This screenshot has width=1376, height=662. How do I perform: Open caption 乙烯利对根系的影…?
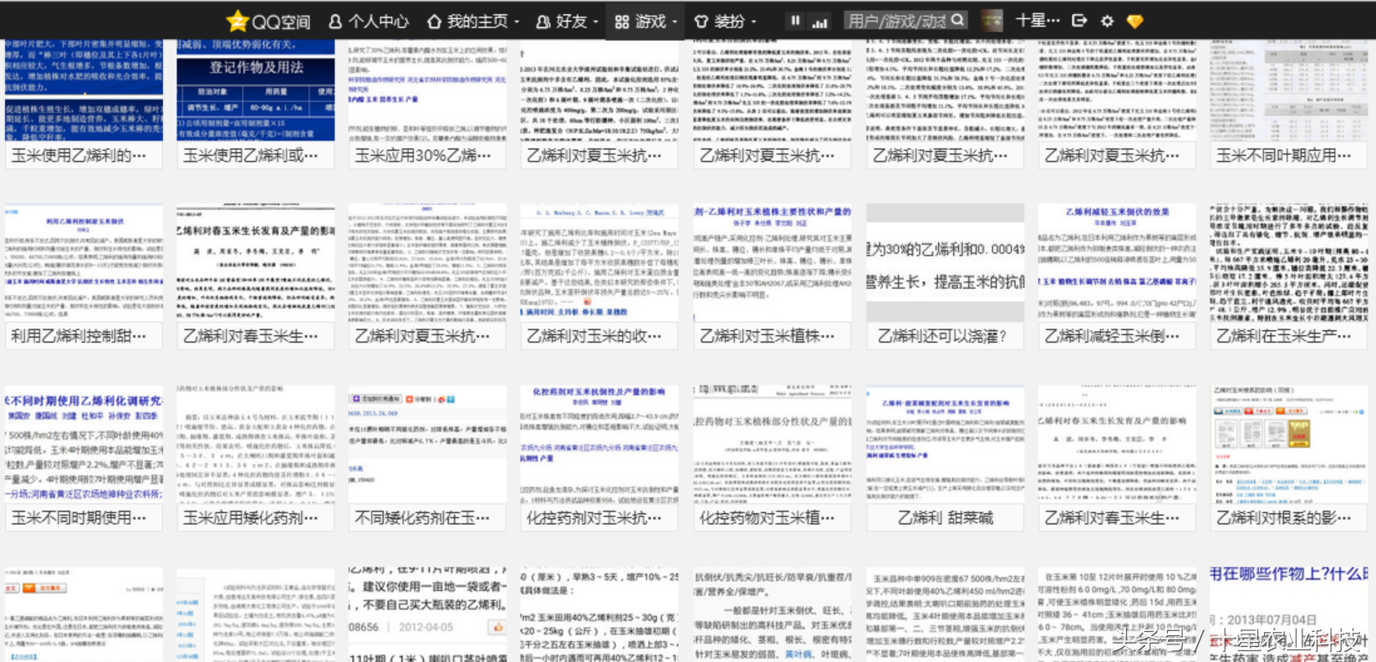(x=1283, y=518)
